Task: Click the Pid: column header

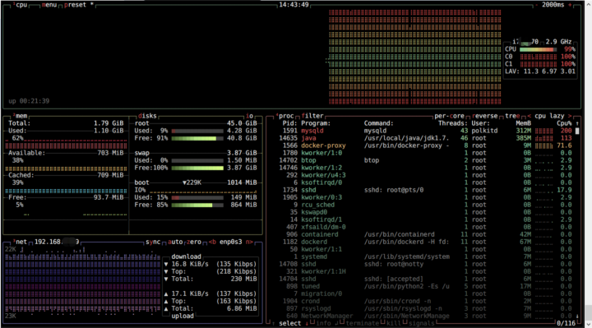Action: tap(290, 123)
